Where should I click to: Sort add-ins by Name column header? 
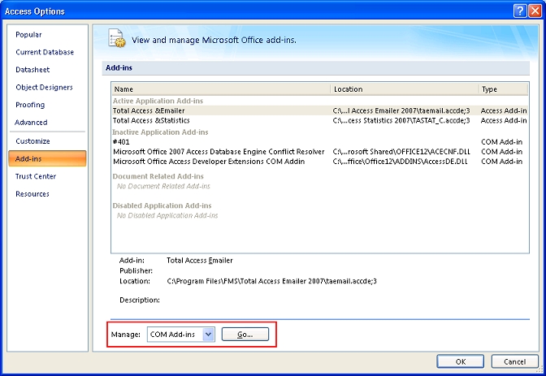coord(221,89)
